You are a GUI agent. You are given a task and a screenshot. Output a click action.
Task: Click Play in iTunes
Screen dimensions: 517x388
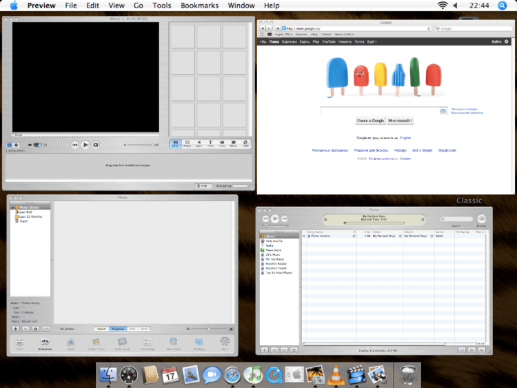(x=275, y=218)
